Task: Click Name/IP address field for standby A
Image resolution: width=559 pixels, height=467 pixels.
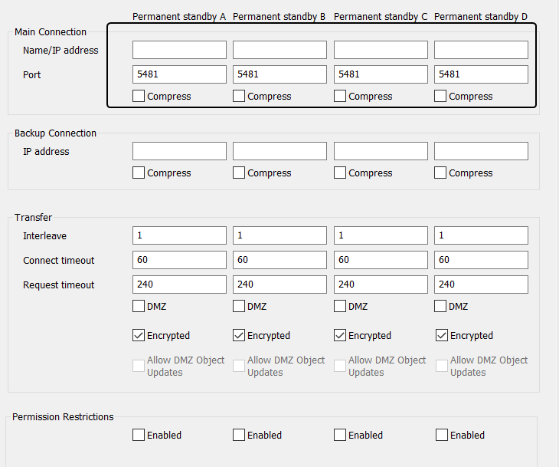Action: tap(179, 50)
